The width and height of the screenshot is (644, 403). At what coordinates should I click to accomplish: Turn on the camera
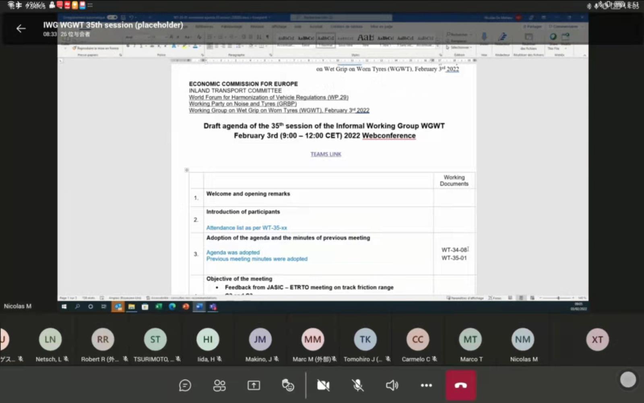click(323, 386)
